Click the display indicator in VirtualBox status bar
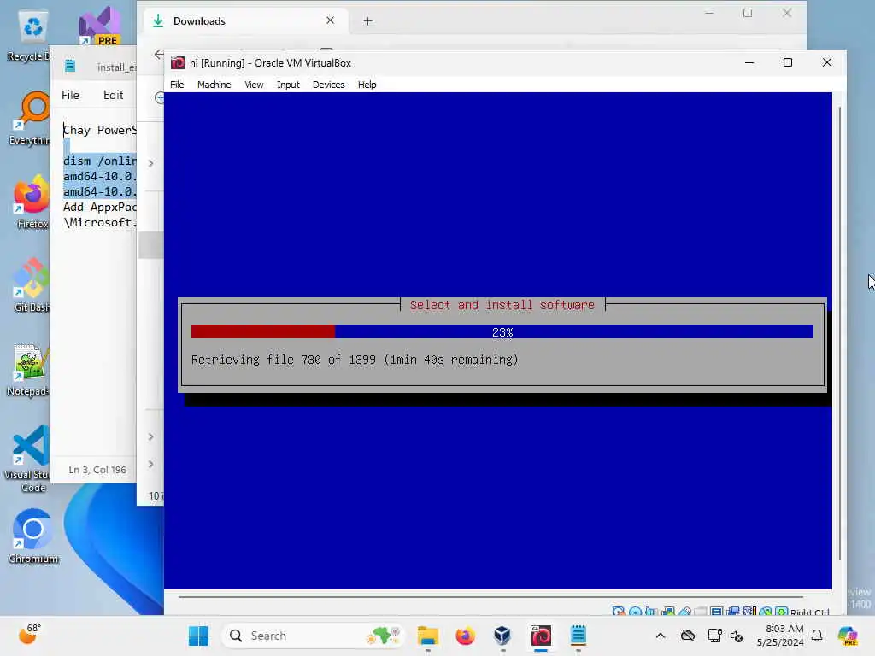The width and height of the screenshot is (875, 656). (717, 612)
